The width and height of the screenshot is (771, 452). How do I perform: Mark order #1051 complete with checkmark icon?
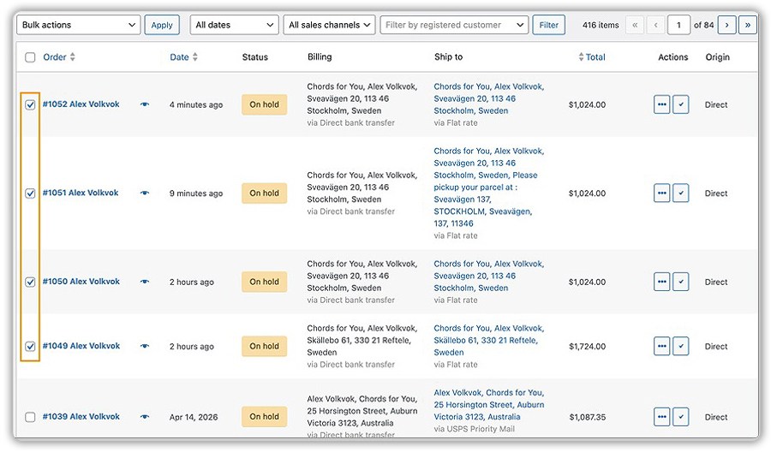(x=680, y=193)
